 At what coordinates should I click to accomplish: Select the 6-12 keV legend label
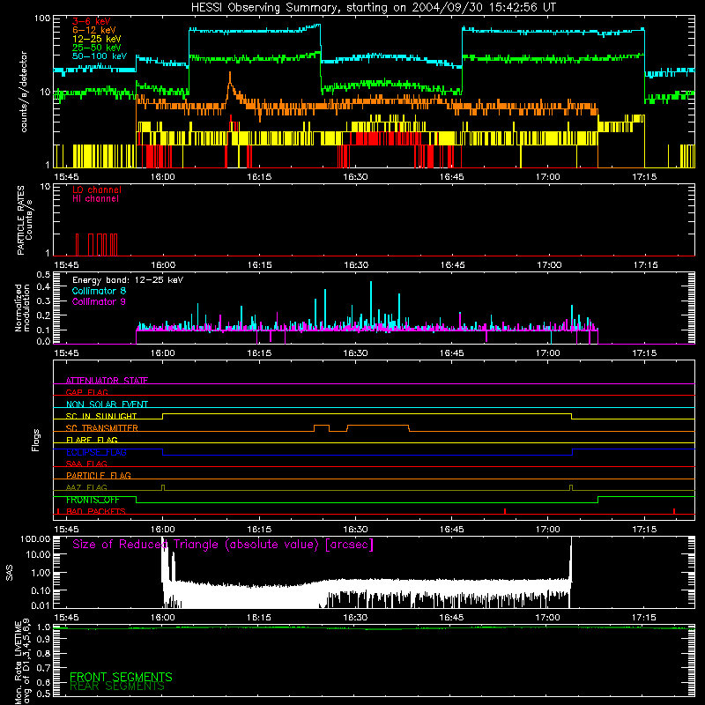pyautogui.click(x=94, y=30)
